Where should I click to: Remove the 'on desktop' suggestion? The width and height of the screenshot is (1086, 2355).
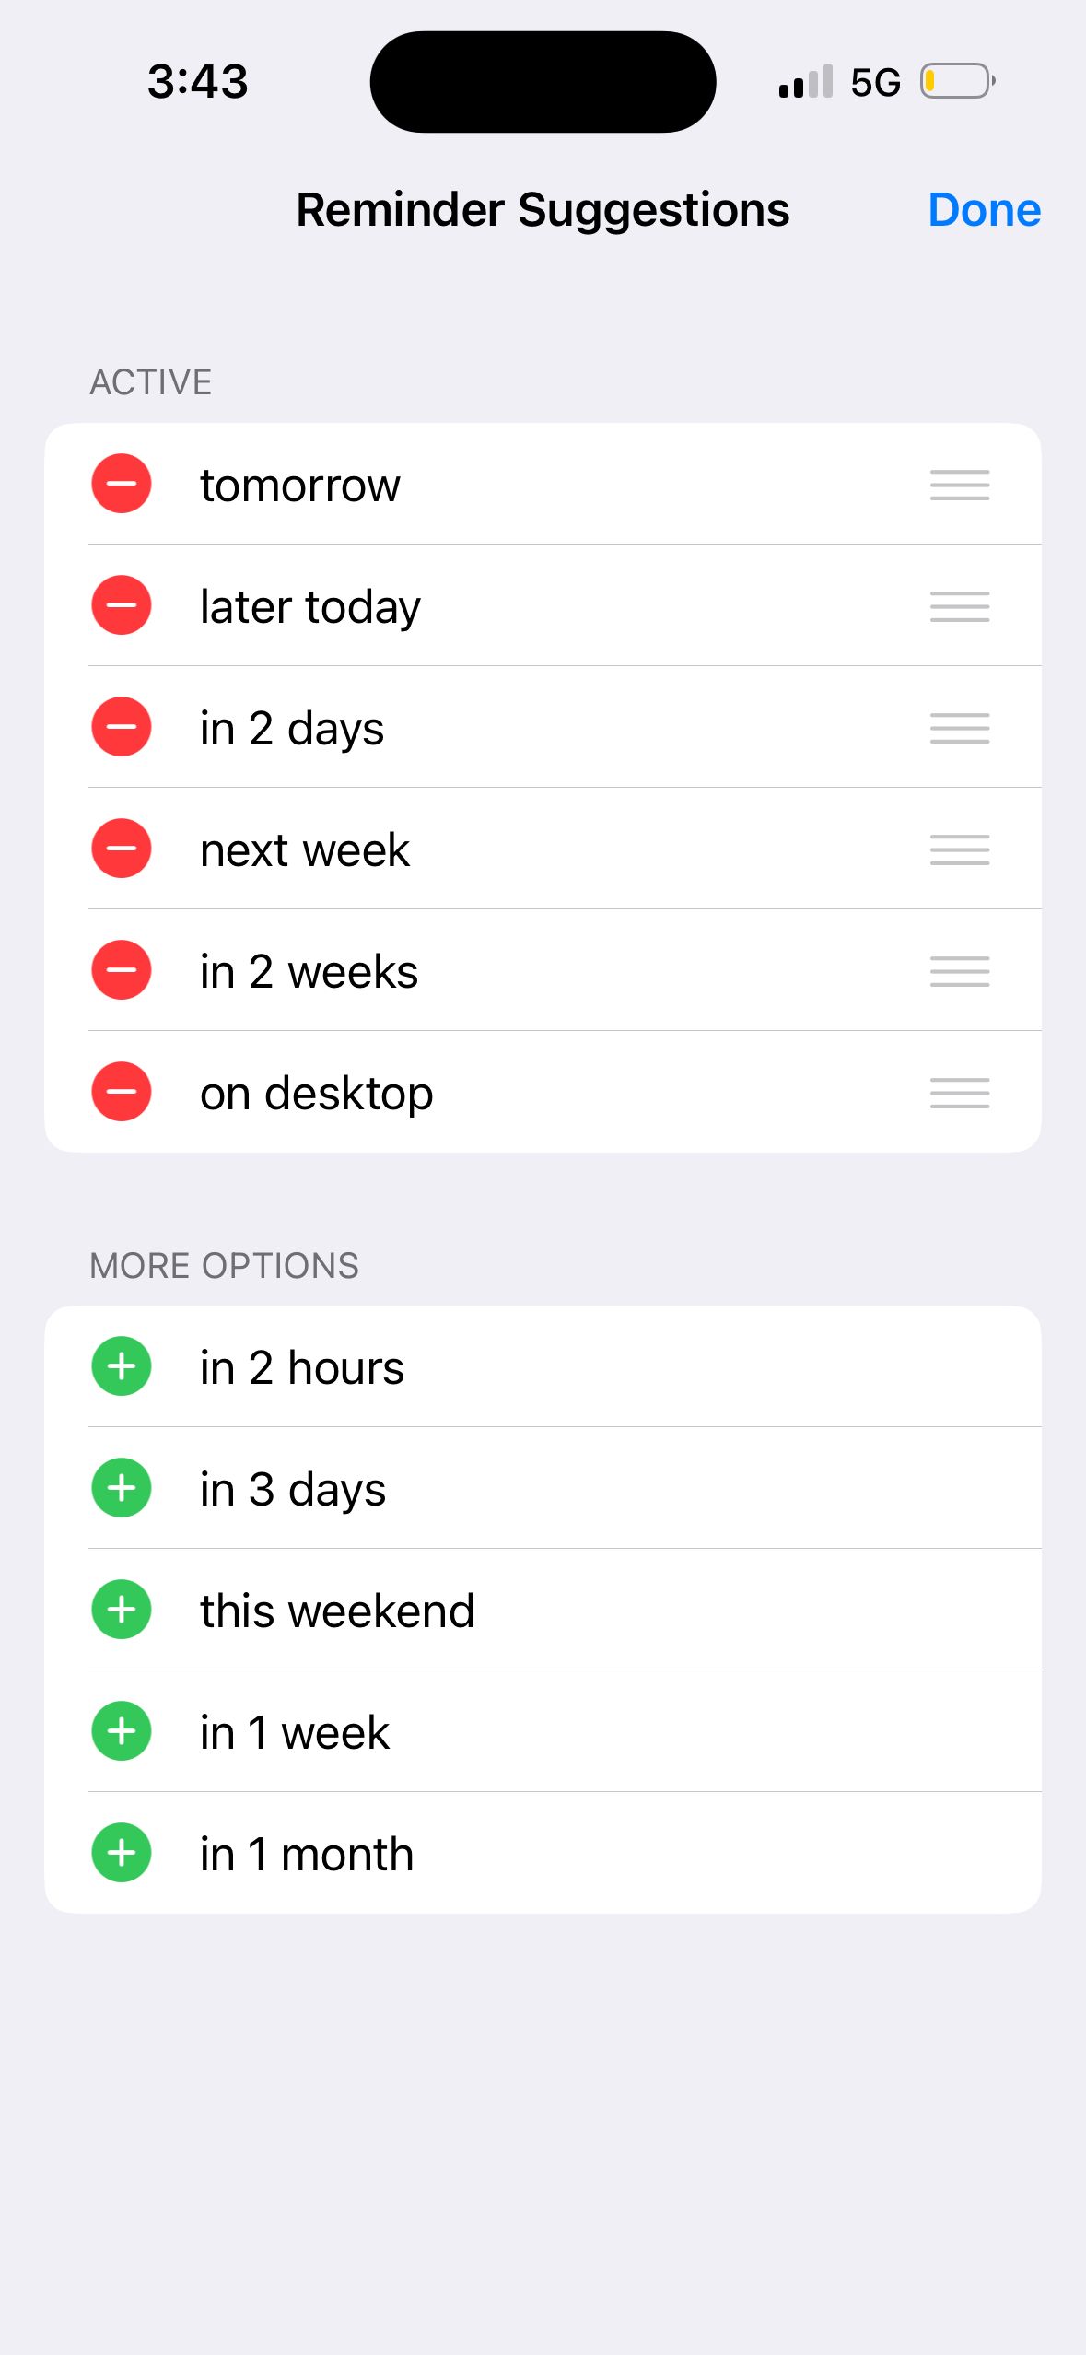tap(122, 1092)
